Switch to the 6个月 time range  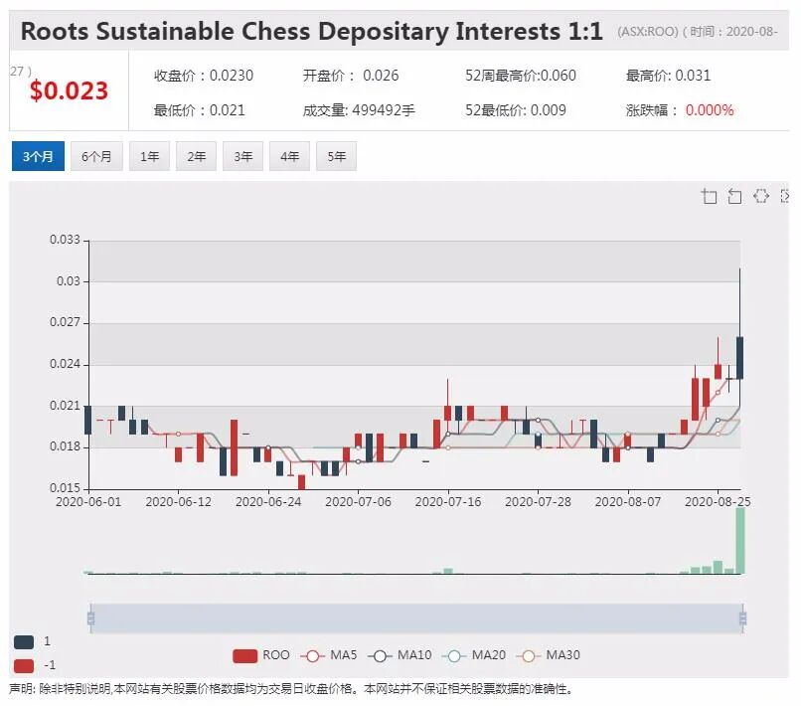click(96, 156)
